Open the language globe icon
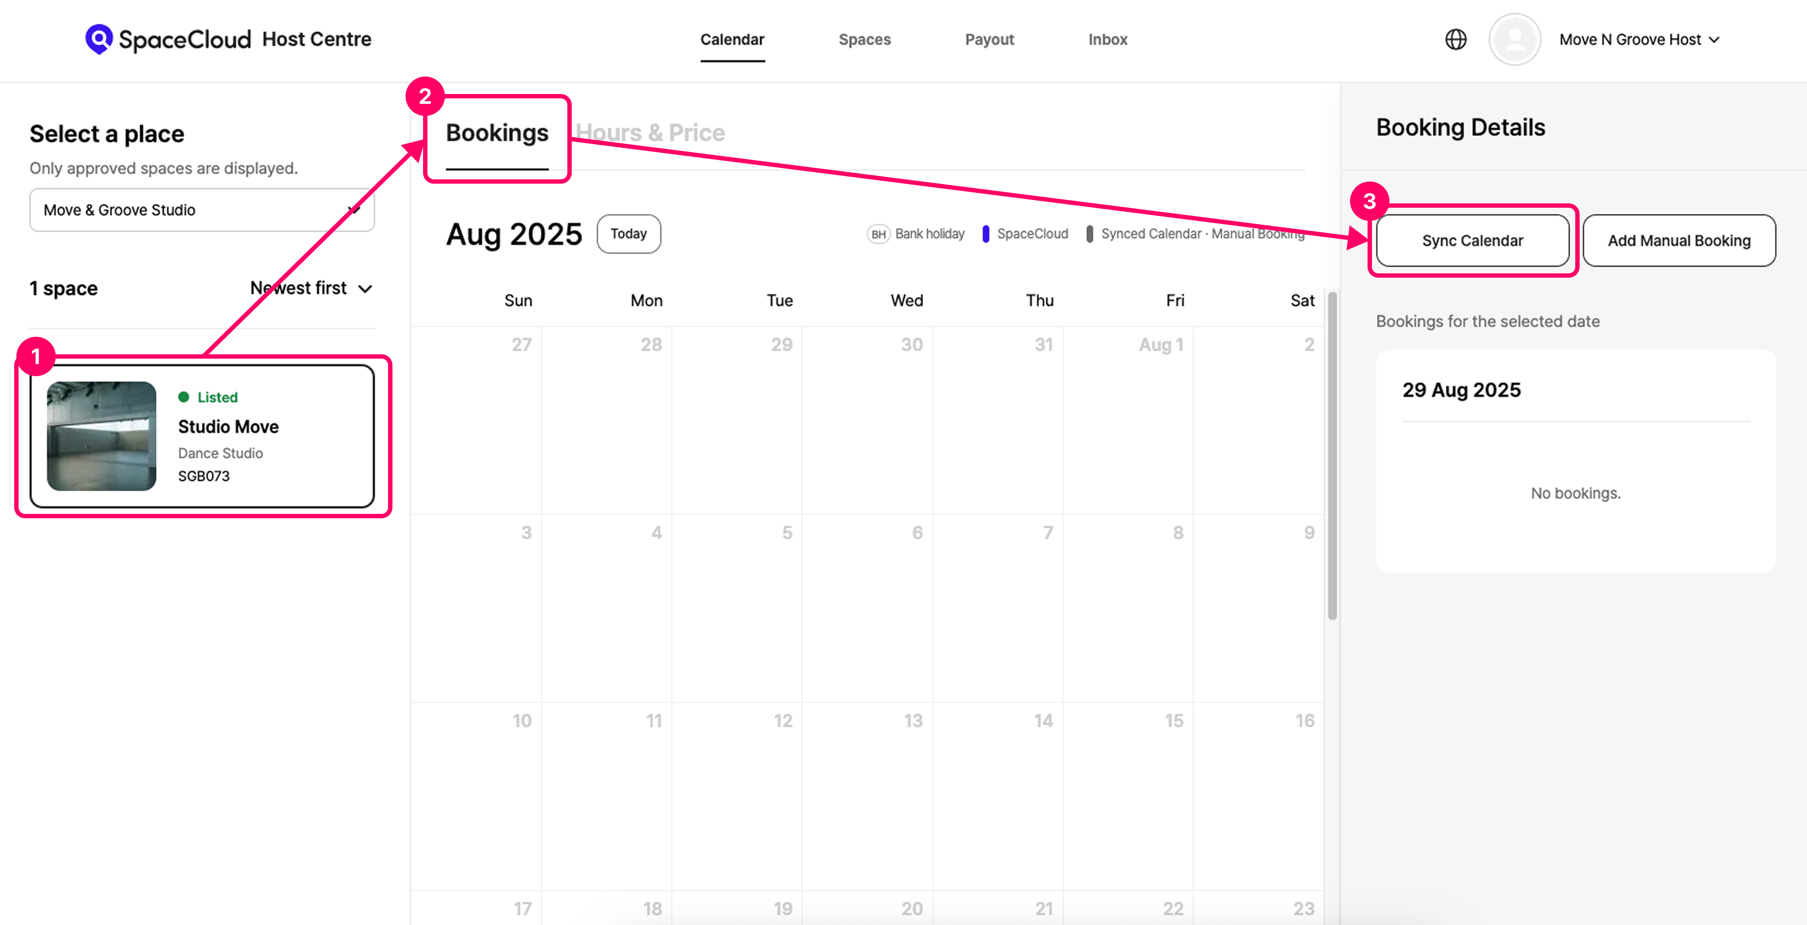 pos(1456,39)
